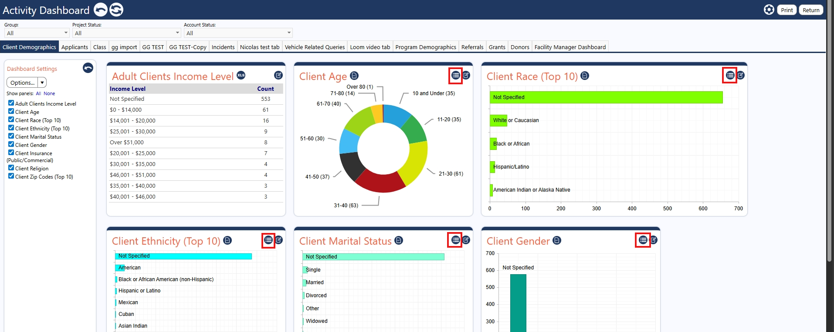Click the Return button
This screenshot has height=332, width=834.
coord(811,10)
